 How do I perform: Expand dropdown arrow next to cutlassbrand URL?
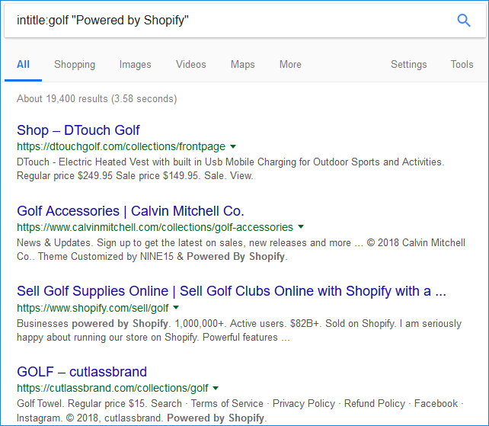point(216,388)
